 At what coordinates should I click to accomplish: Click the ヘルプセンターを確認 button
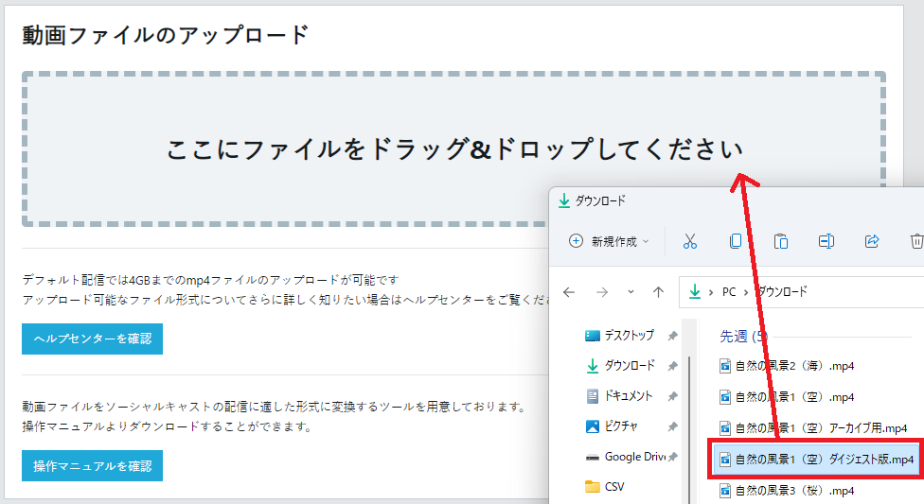92,339
